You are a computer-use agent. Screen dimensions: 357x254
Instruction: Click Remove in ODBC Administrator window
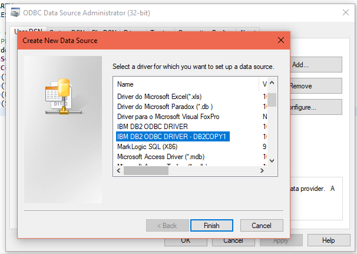[316, 86]
